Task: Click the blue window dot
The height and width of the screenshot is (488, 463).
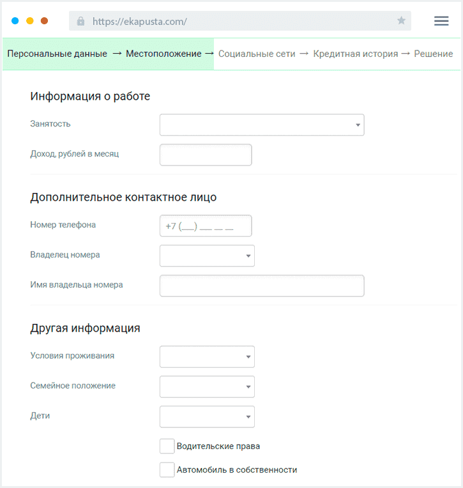Action: (x=15, y=21)
